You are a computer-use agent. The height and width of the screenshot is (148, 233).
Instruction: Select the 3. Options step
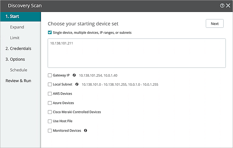[x=15, y=59]
